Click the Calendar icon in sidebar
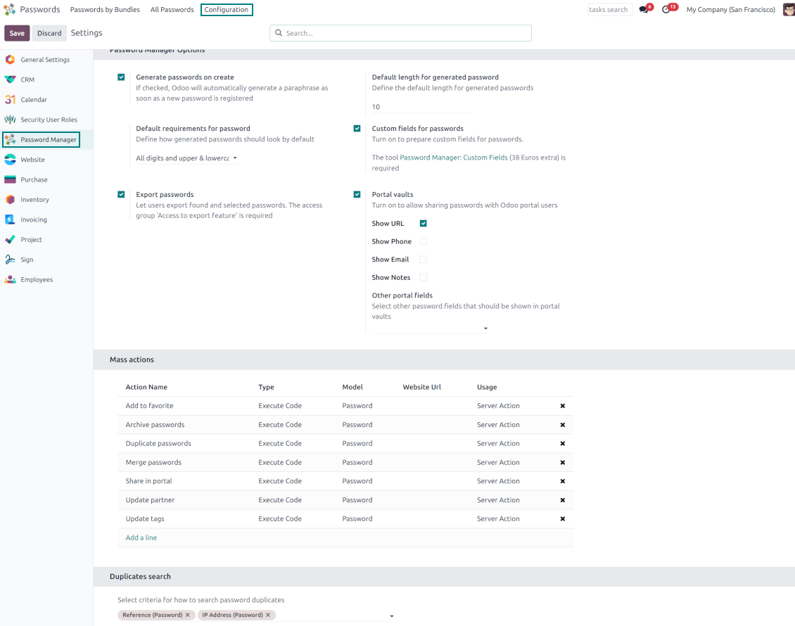795x626 pixels. point(10,100)
